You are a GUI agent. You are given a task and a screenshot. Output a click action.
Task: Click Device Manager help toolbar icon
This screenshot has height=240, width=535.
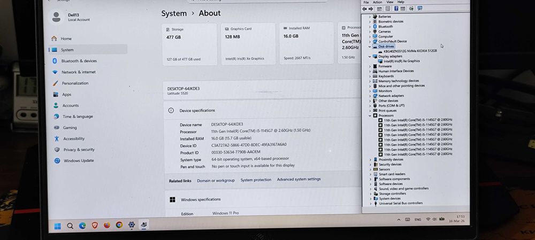click(x=396, y=9)
